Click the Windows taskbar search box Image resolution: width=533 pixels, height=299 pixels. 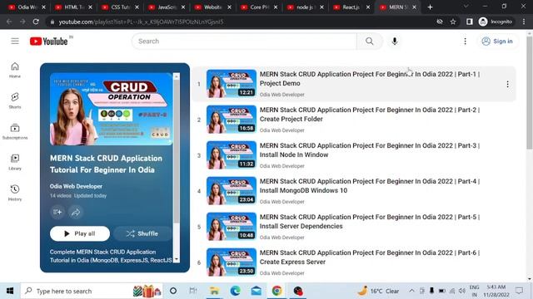[92, 291]
